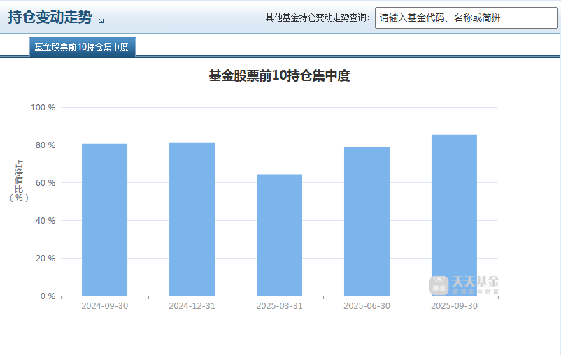561x355 pixels.
Task: Click the 其他基金持仓变动走势查询 label
Action: [318, 17]
